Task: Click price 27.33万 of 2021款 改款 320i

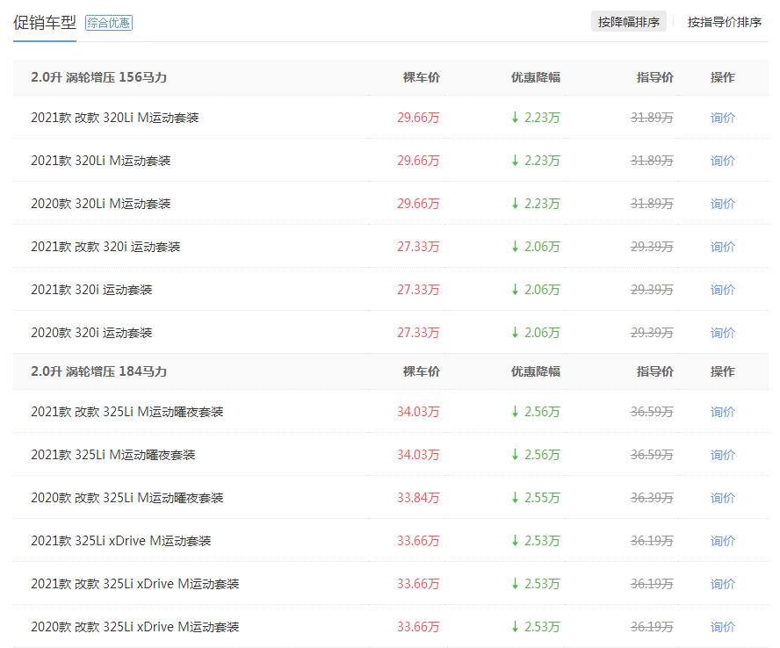Action: (418, 247)
